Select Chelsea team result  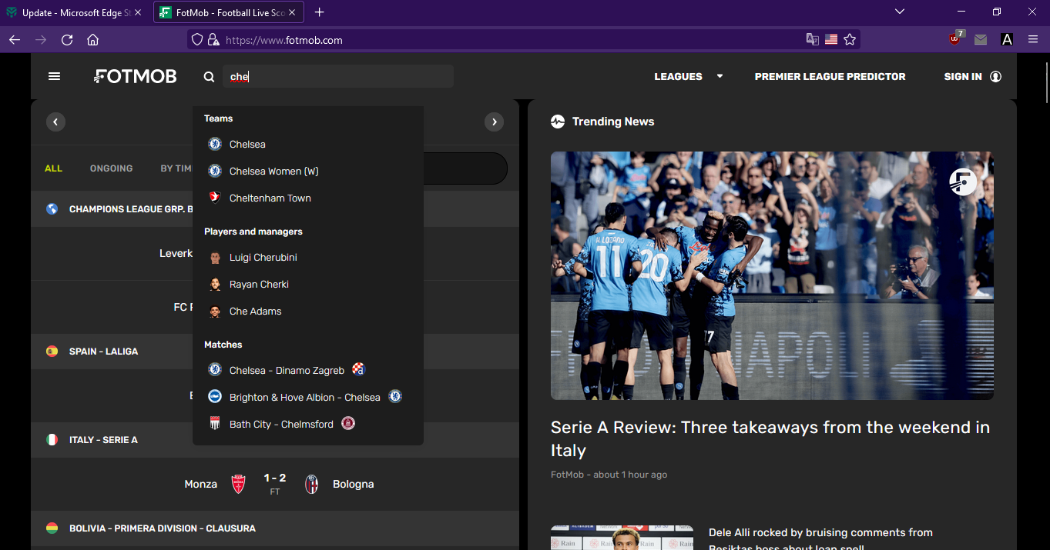click(308, 145)
